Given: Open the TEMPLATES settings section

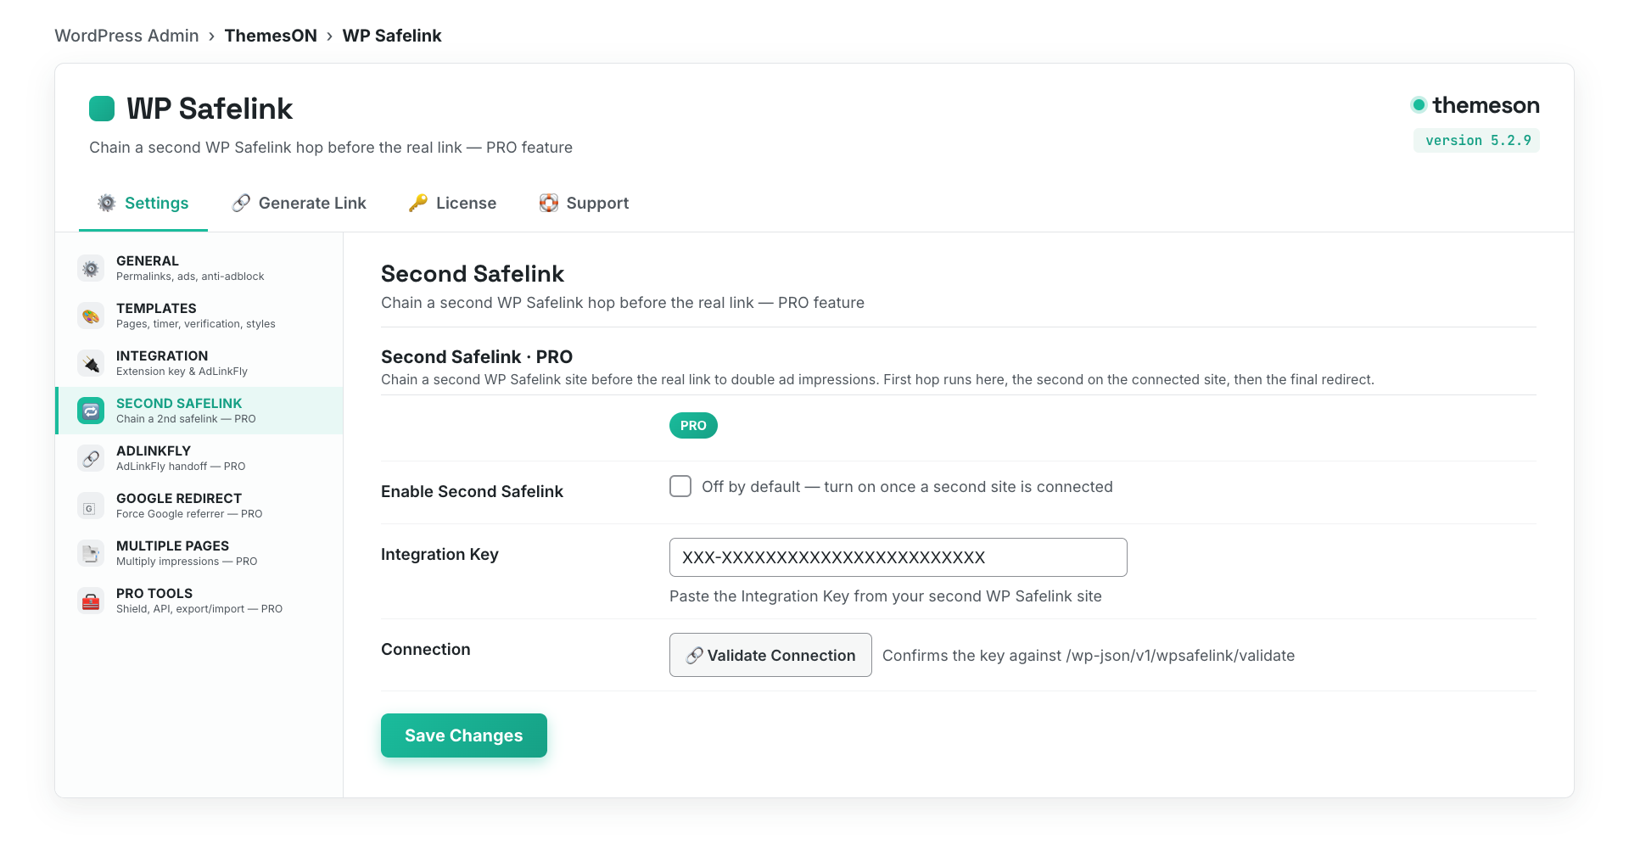Looking at the screenshot, I should pos(199,316).
